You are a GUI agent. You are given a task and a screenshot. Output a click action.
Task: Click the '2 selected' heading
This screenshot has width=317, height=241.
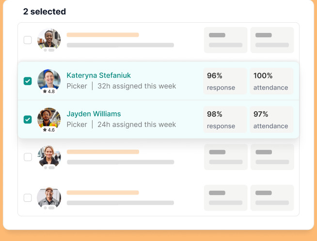point(45,12)
